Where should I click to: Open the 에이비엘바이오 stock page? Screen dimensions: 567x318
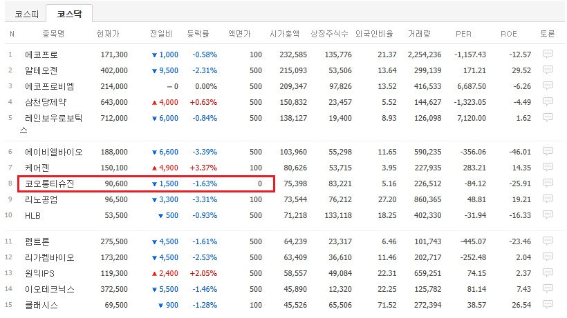[x=53, y=152]
